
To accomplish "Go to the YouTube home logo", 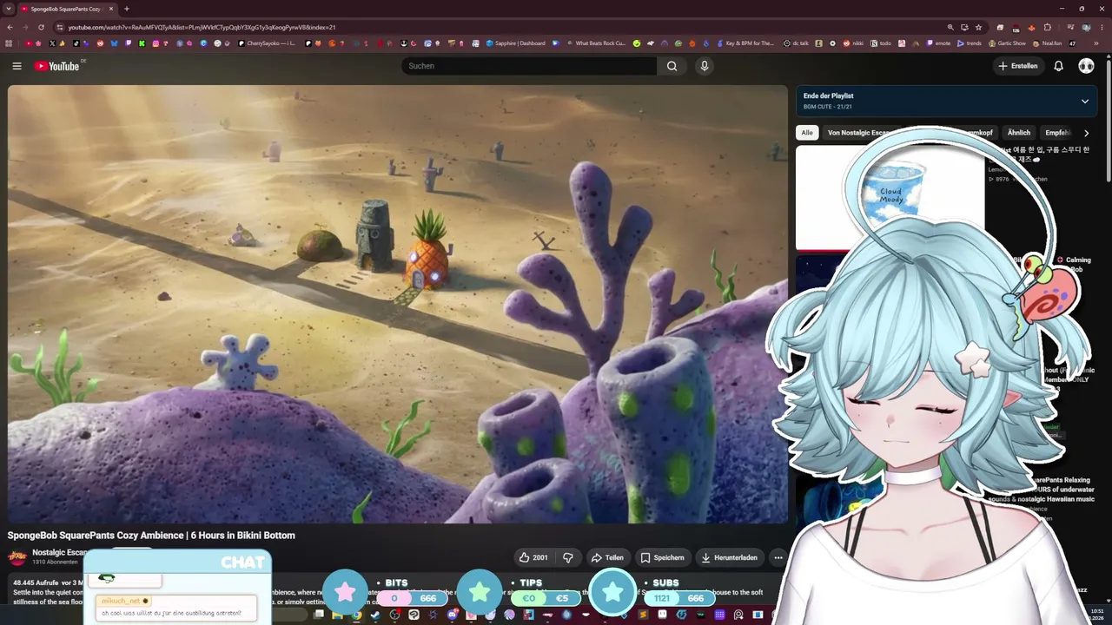I will 57,66.
